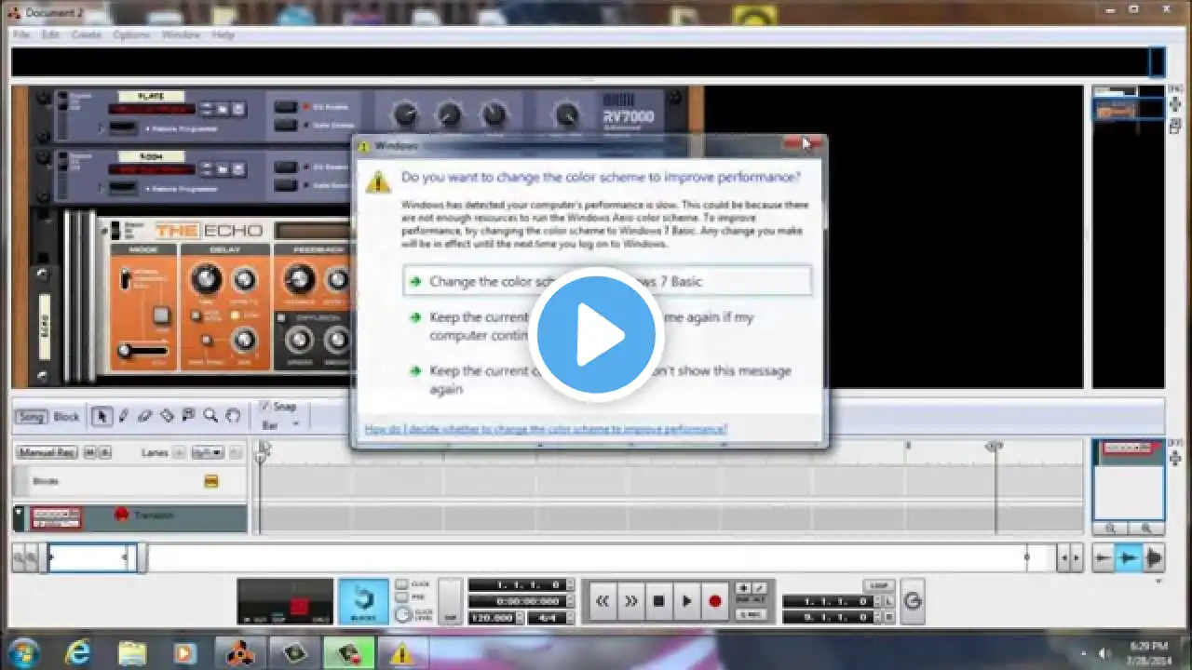Rewind using the transport rewind button
This screenshot has width=1192, height=670.
(x=603, y=601)
